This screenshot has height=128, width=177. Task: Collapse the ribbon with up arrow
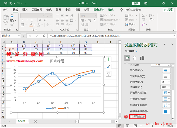[x=174, y=30]
